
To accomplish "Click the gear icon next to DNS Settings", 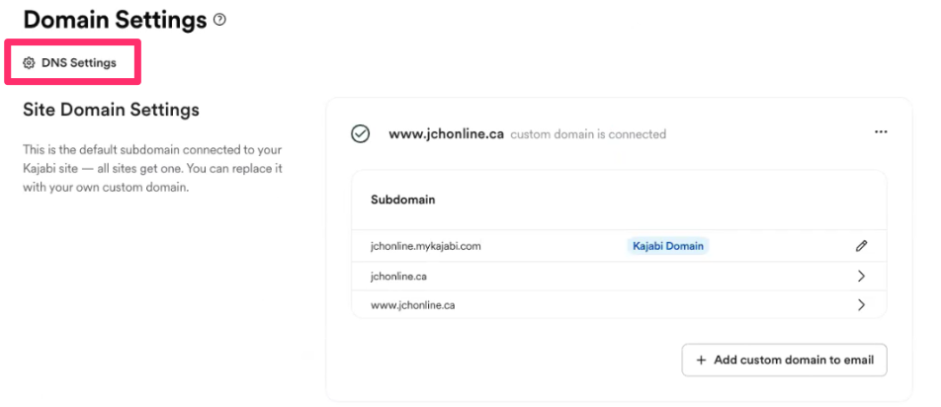I will (29, 63).
